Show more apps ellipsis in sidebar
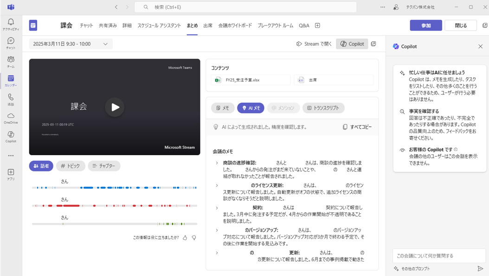489x276 pixels. click(x=11, y=156)
